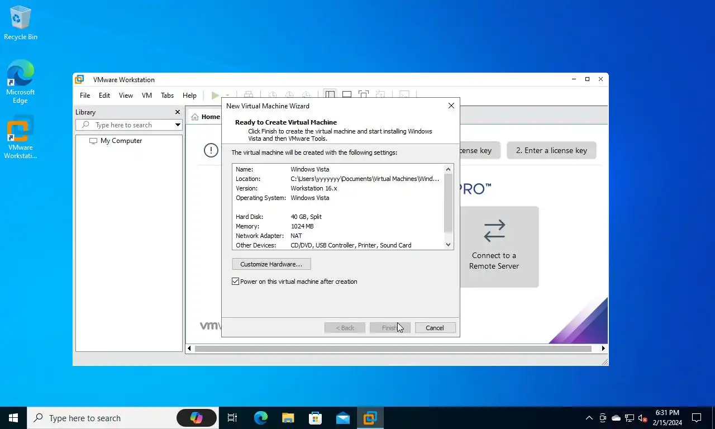Screen dimensions: 715x429
Task: Open Microsoft Edge from the taskbar
Action: (x=261, y=418)
